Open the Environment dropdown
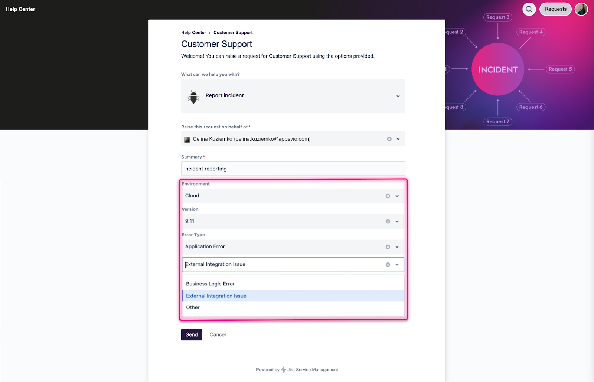594x382 pixels. tap(397, 196)
